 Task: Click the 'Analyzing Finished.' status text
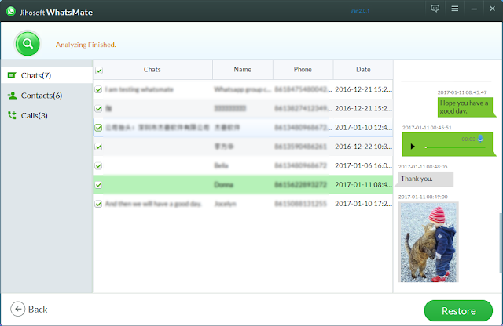pos(86,45)
